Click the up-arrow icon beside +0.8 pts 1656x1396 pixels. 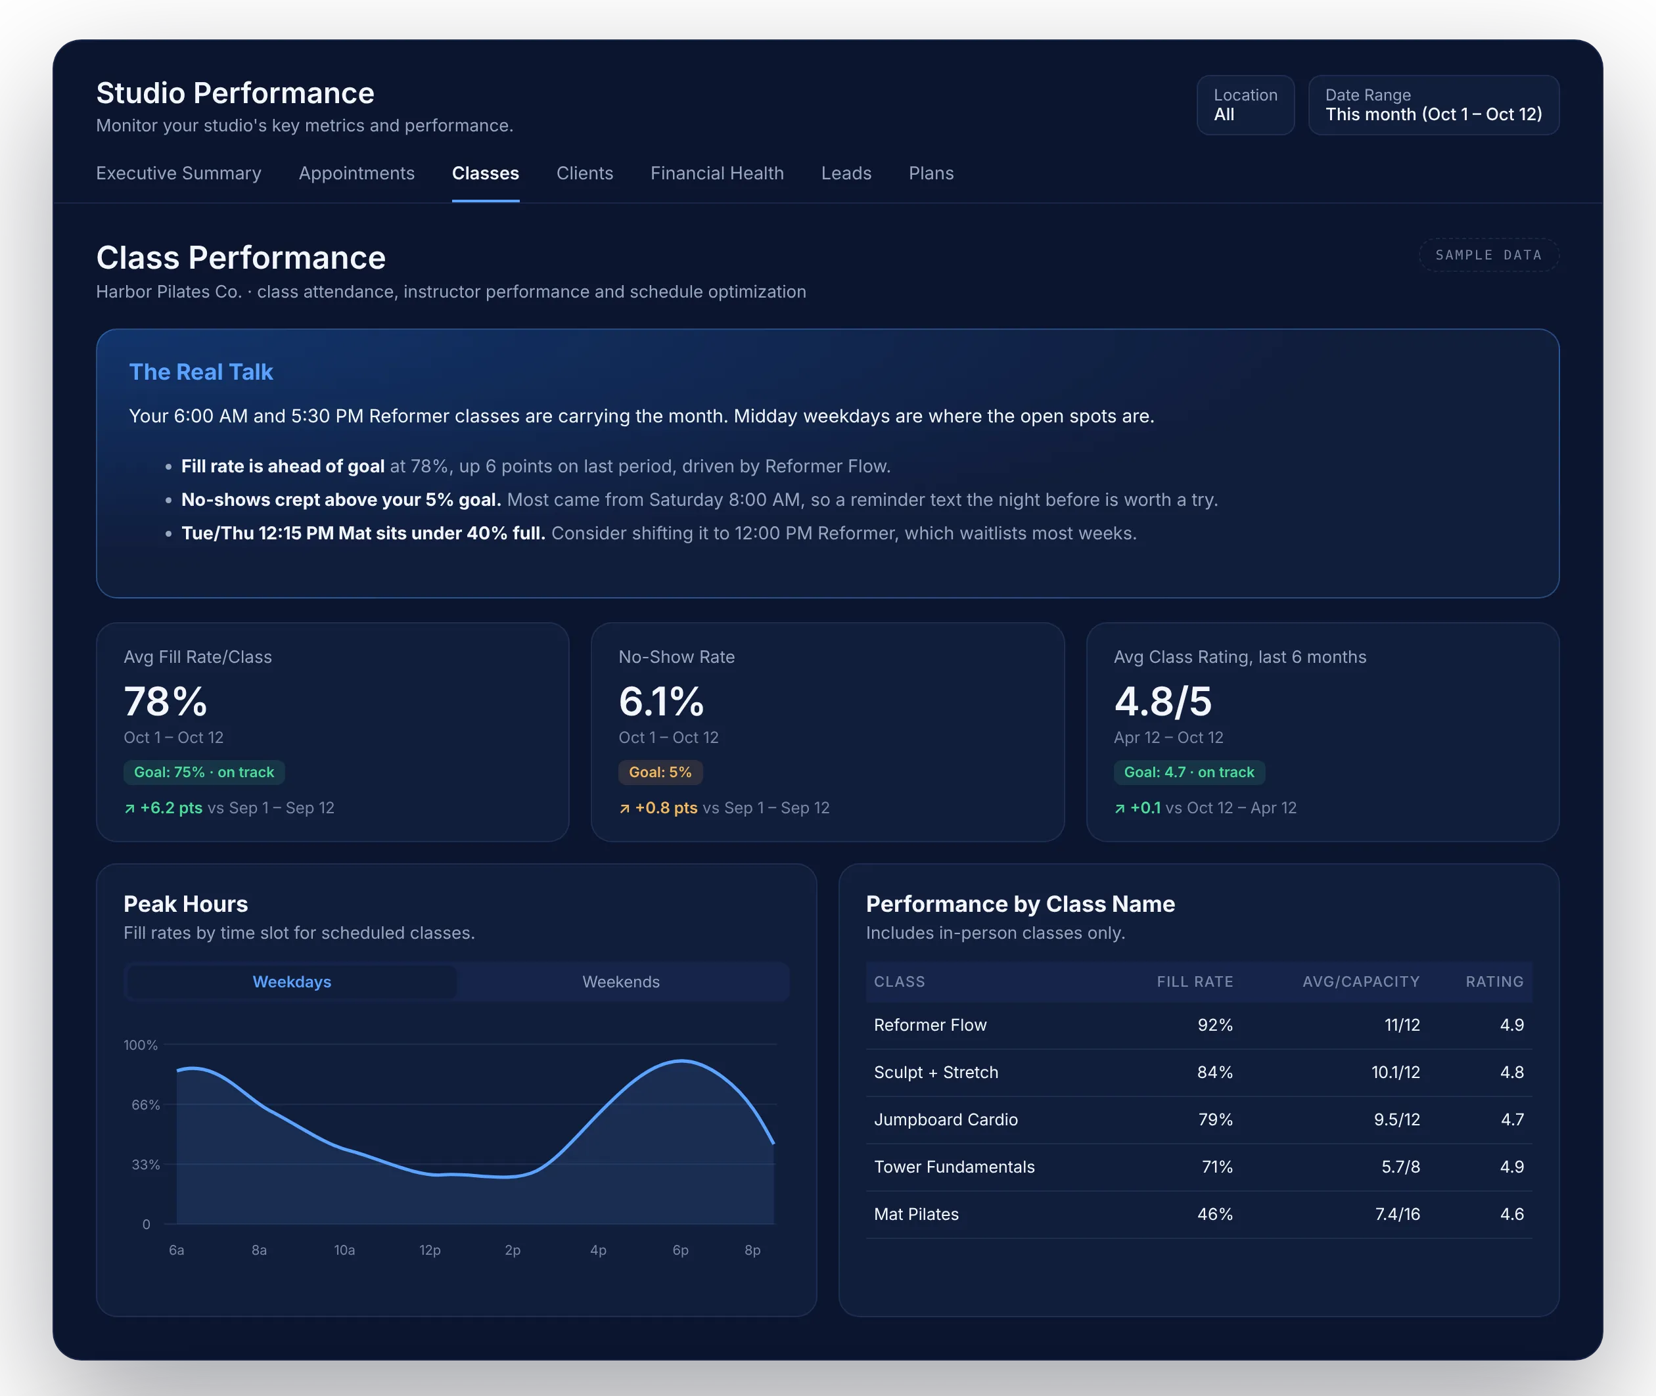[x=624, y=809]
